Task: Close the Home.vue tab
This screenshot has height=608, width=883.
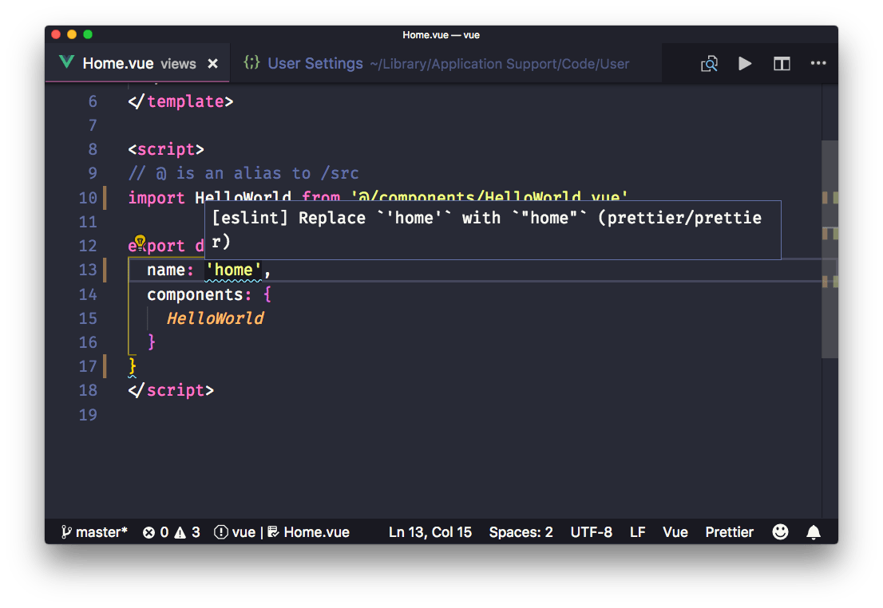Action: pyautogui.click(x=213, y=64)
